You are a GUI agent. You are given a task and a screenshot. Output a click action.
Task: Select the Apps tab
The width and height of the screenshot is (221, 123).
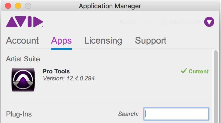61,41
